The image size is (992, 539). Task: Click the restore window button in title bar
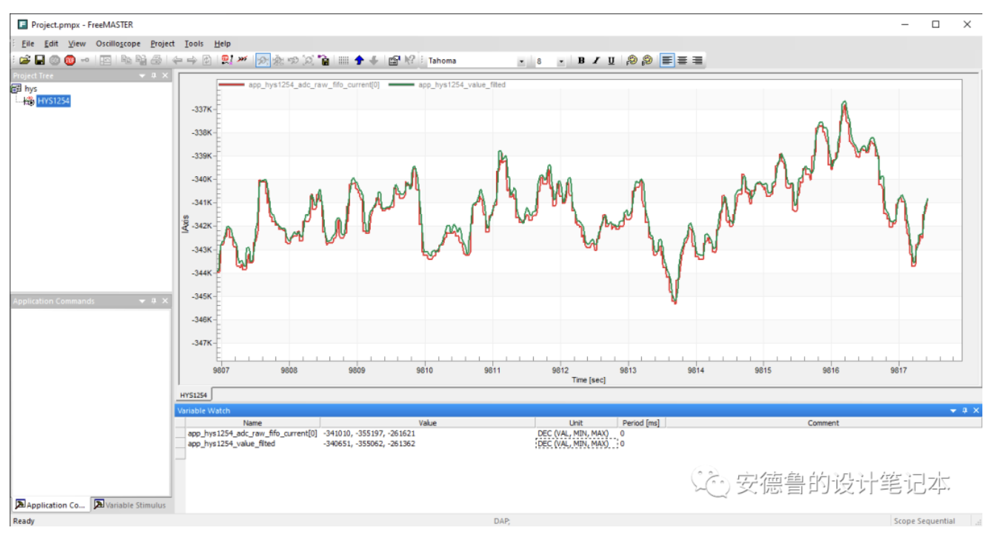(936, 24)
